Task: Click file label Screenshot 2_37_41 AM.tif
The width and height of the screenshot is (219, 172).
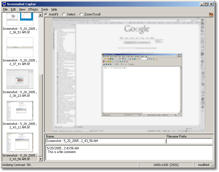Action: (20, 62)
